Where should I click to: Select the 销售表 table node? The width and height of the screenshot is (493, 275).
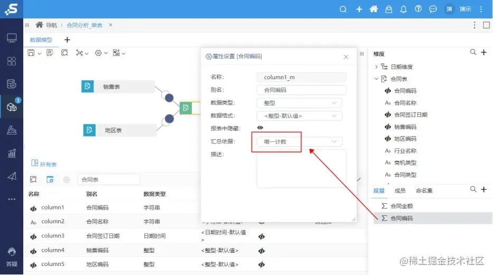(118, 87)
